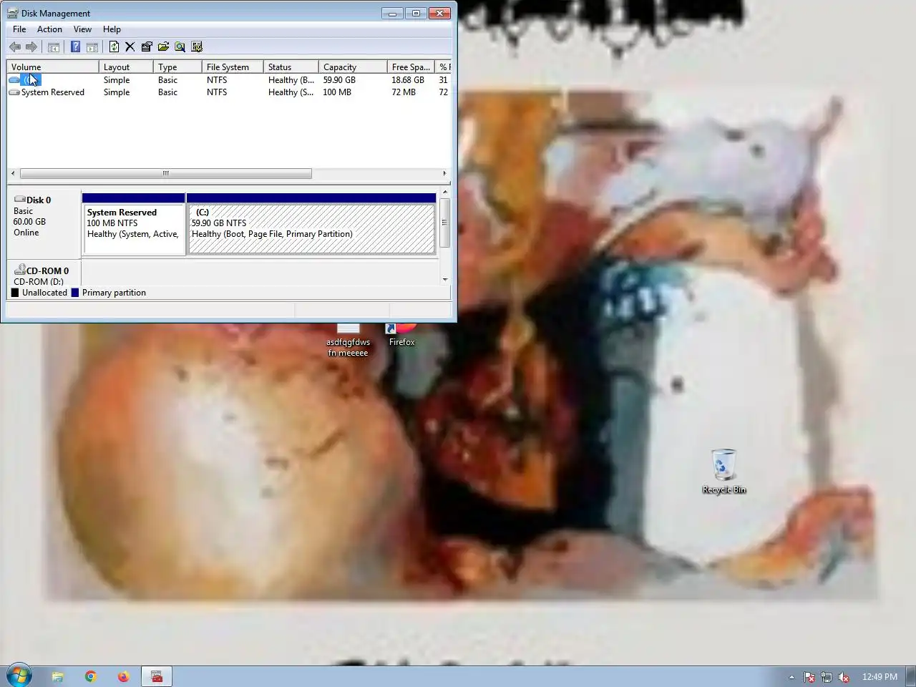Open Properties via the toolbar icon
Image resolution: width=916 pixels, height=687 pixels.
tap(147, 47)
